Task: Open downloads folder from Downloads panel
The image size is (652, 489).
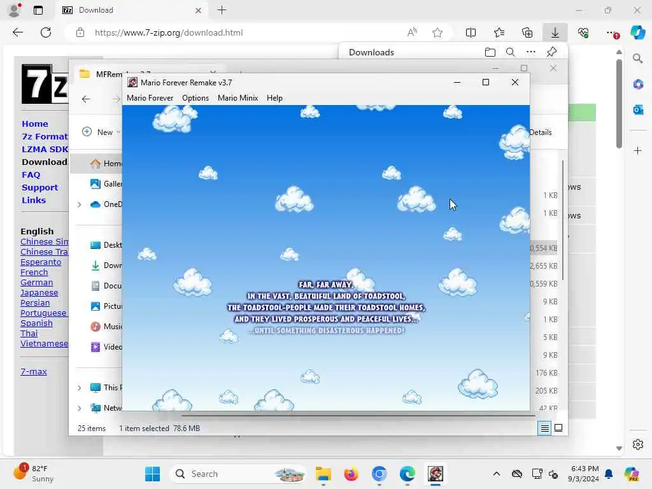Action: click(x=490, y=52)
